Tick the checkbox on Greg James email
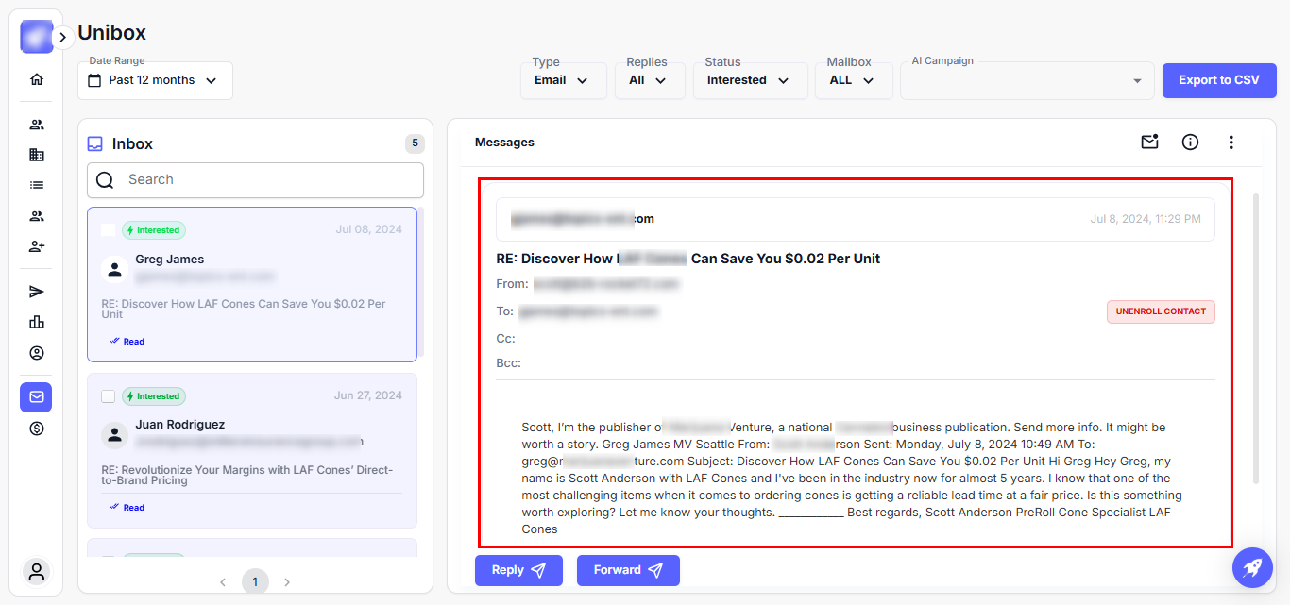1290x605 pixels. click(x=109, y=230)
